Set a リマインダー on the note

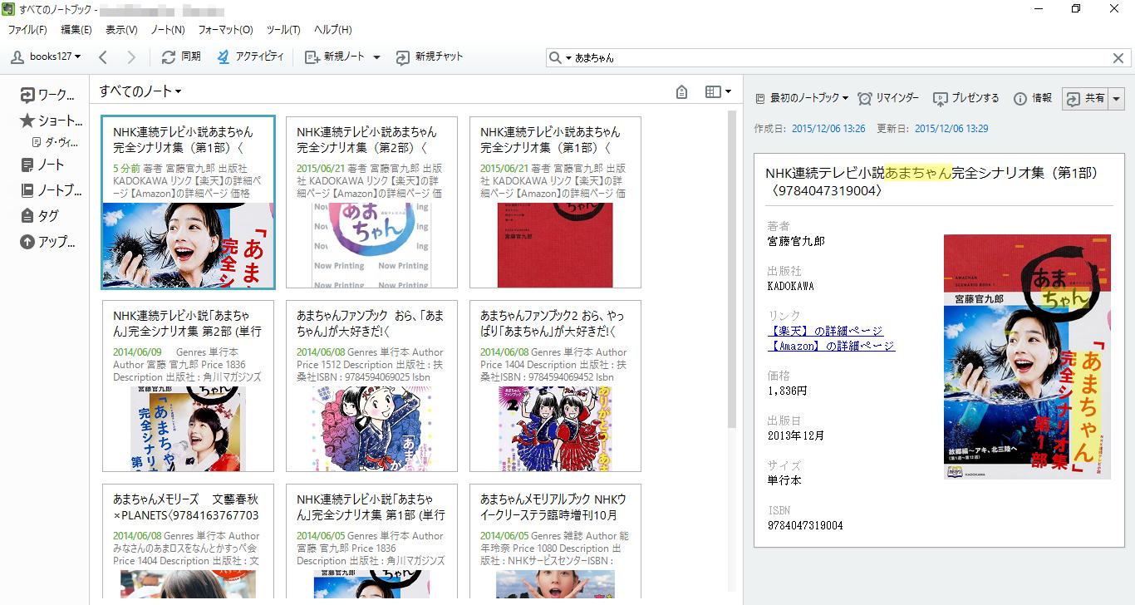coord(888,98)
